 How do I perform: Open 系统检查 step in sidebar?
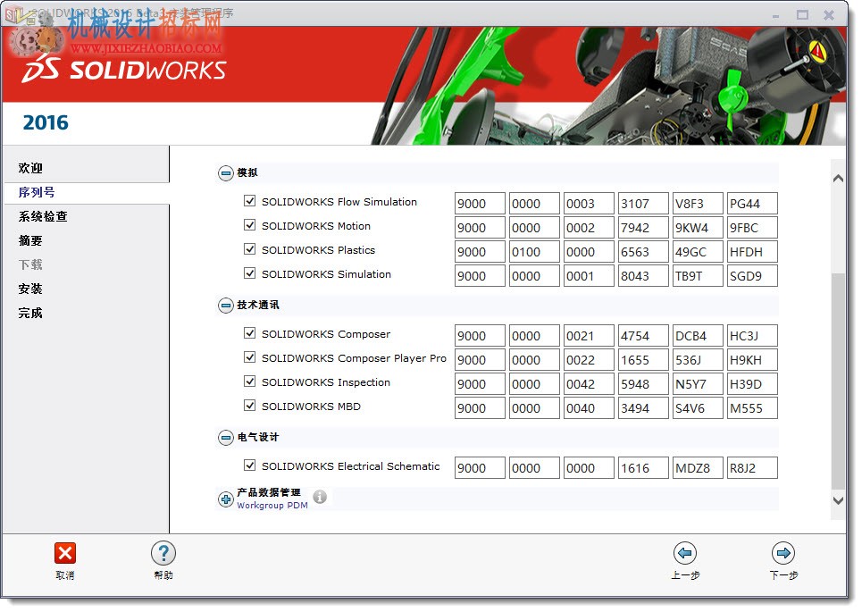(x=43, y=216)
